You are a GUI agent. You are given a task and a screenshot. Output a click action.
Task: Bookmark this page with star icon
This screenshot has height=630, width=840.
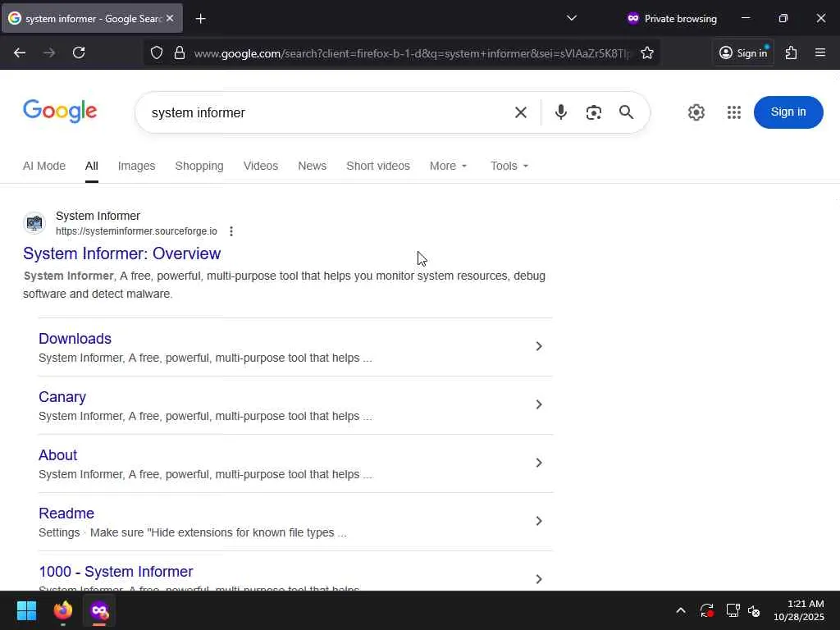pyautogui.click(x=647, y=53)
